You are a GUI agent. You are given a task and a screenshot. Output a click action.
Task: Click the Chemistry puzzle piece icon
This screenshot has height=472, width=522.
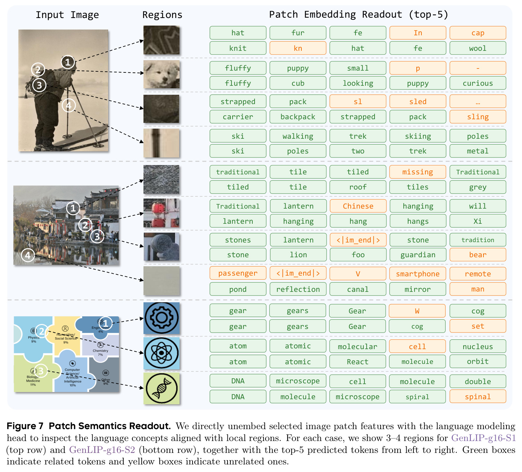[x=100, y=345]
